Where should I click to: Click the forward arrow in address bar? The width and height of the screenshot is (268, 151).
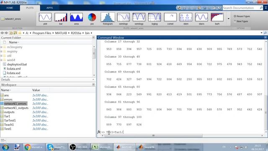coord(6,33)
